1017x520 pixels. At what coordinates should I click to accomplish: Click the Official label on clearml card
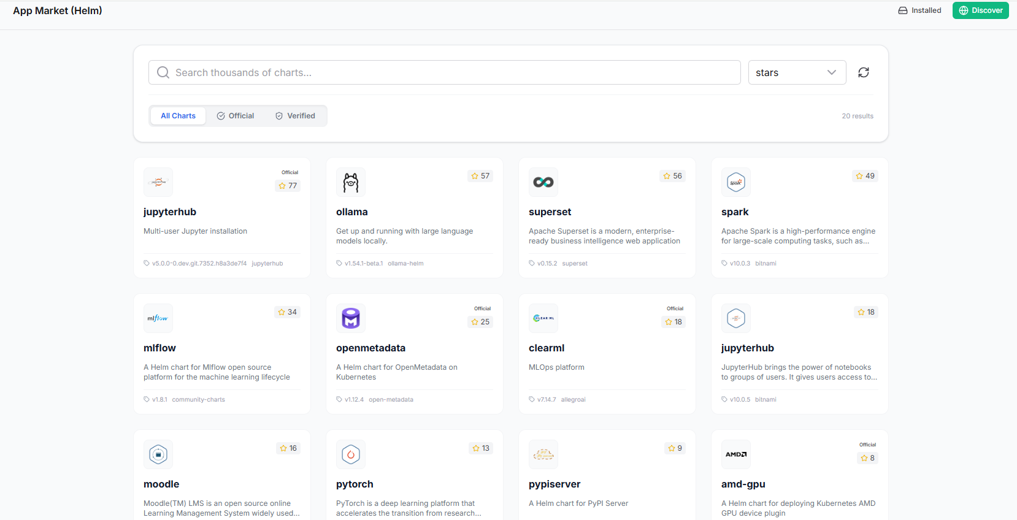(675, 308)
